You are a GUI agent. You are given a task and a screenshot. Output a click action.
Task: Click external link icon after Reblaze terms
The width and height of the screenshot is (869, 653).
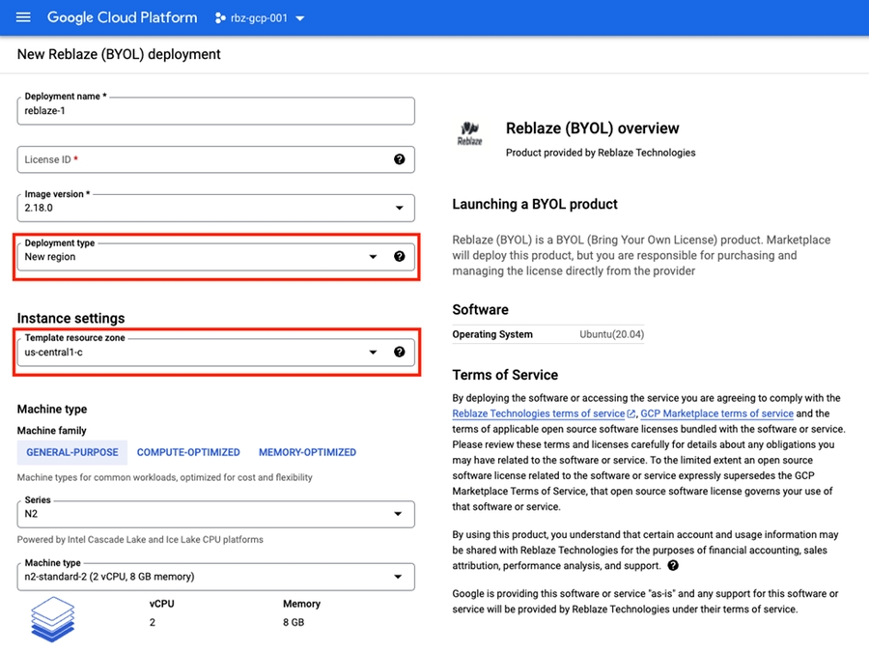[631, 413]
